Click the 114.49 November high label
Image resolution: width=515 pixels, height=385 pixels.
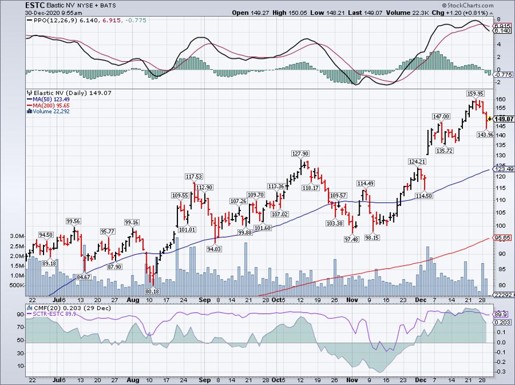pyautogui.click(x=366, y=183)
